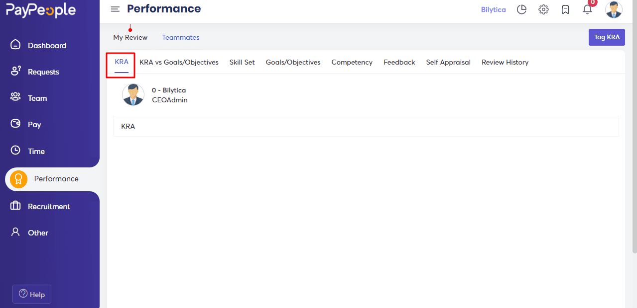Screen dimensions: 637x308
Task: Select Time in the sidebar
Action: coord(36,151)
